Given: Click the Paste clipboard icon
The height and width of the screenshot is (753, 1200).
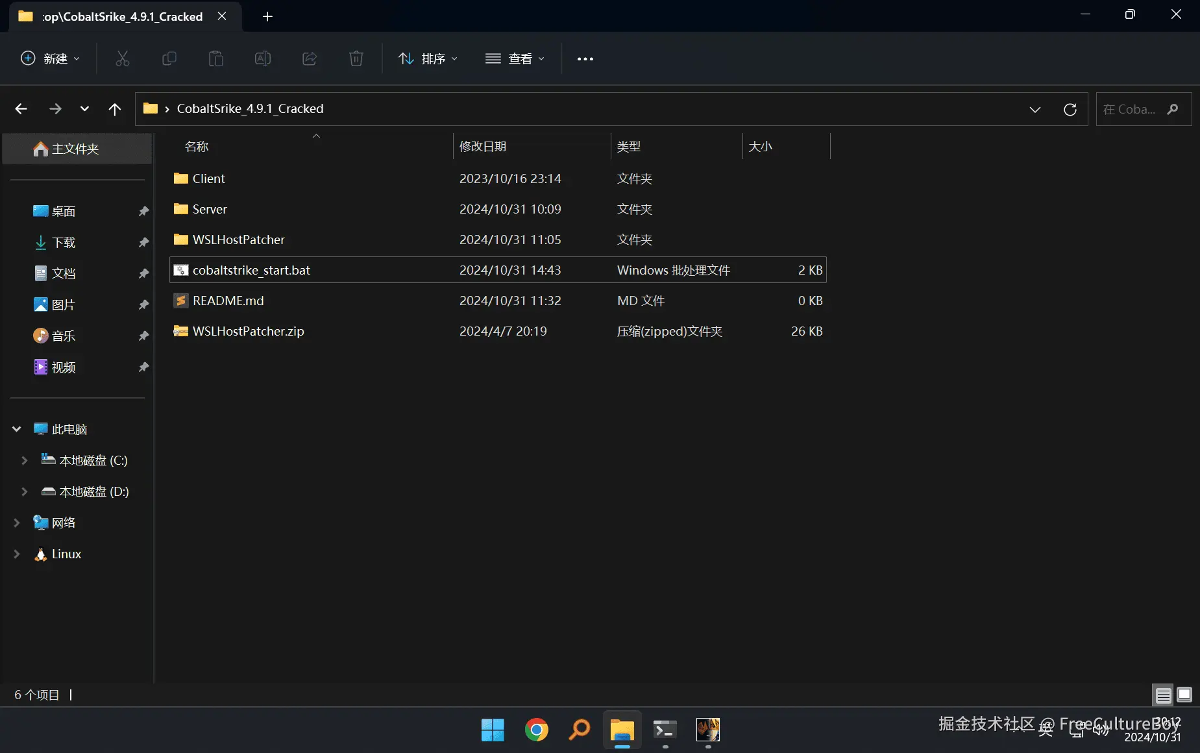Looking at the screenshot, I should [x=215, y=59].
